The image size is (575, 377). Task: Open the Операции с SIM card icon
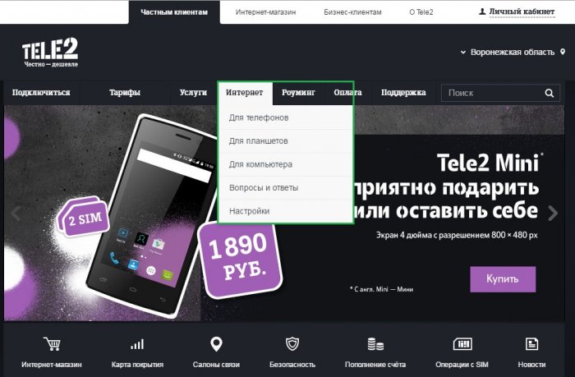click(462, 344)
